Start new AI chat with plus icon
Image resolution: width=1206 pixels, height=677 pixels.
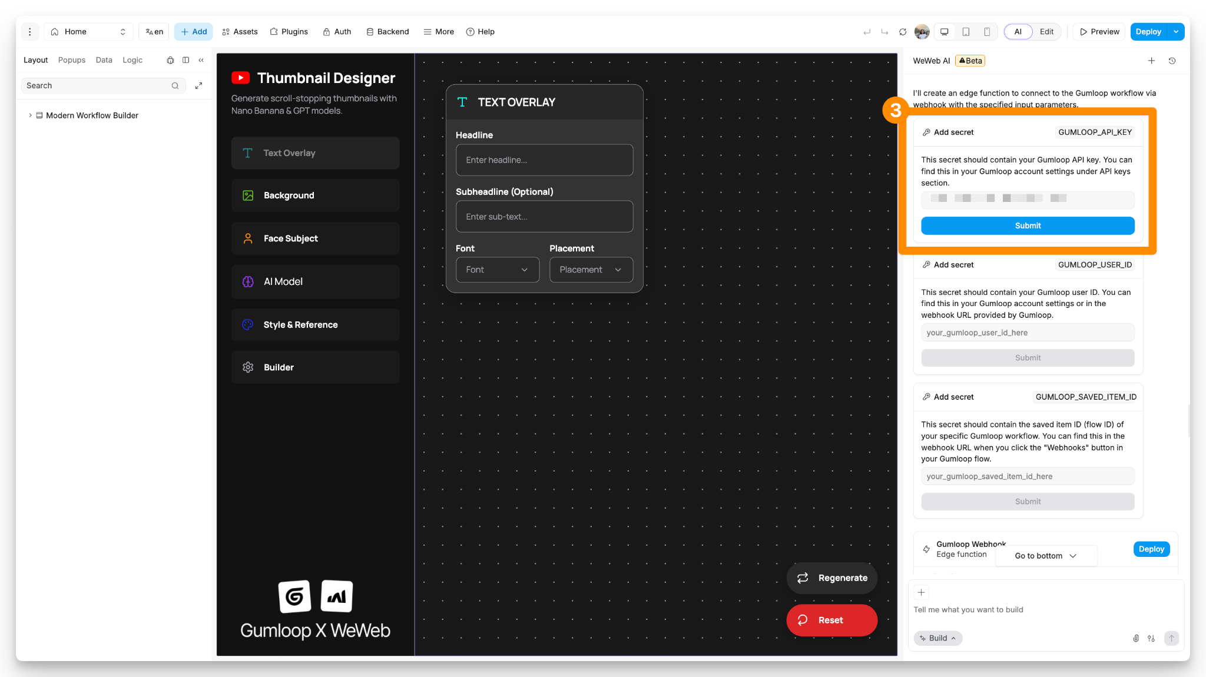pos(1151,61)
